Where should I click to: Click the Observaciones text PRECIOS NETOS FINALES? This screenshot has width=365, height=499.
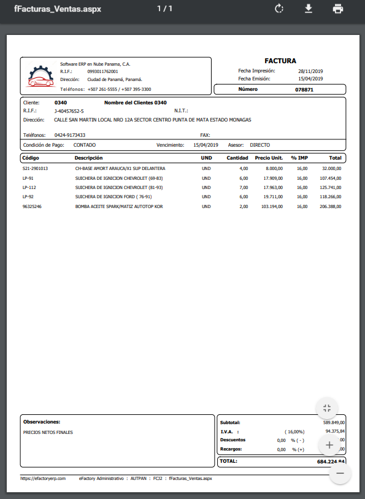pyautogui.click(x=48, y=433)
